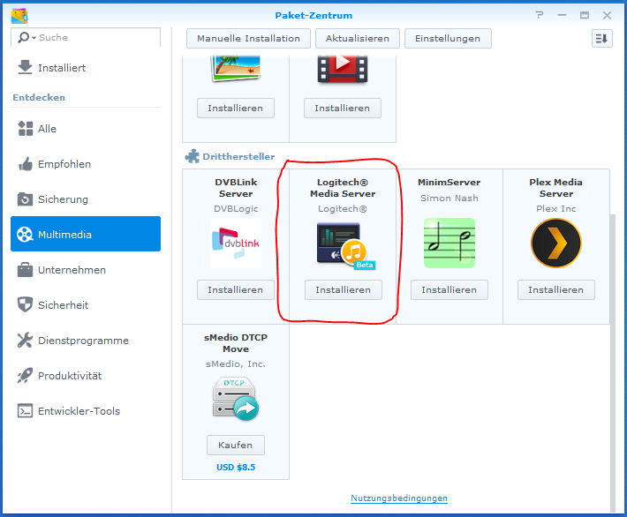627x517 pixels.
Task: Install Plex Media Server
Action: (x=555, y=289)
